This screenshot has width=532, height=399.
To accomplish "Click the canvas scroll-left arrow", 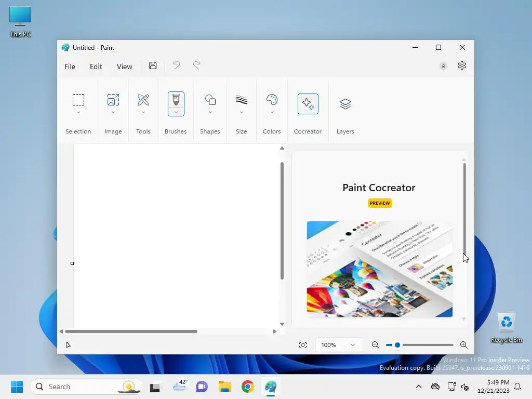I will [61, 331].
